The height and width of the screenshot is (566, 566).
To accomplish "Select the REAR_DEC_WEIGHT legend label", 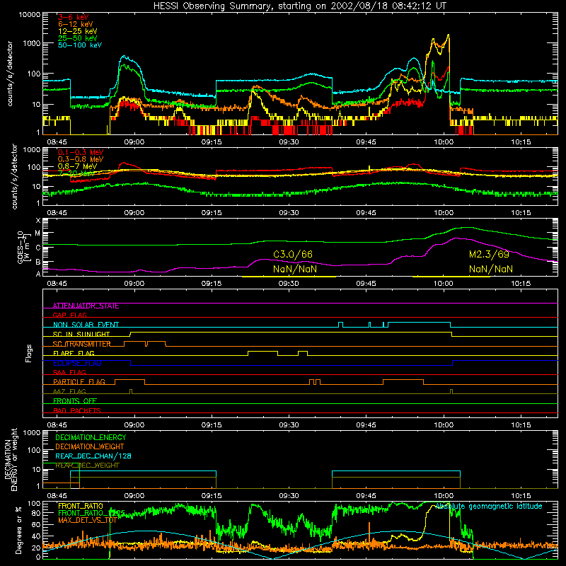I will pos(87,466).
